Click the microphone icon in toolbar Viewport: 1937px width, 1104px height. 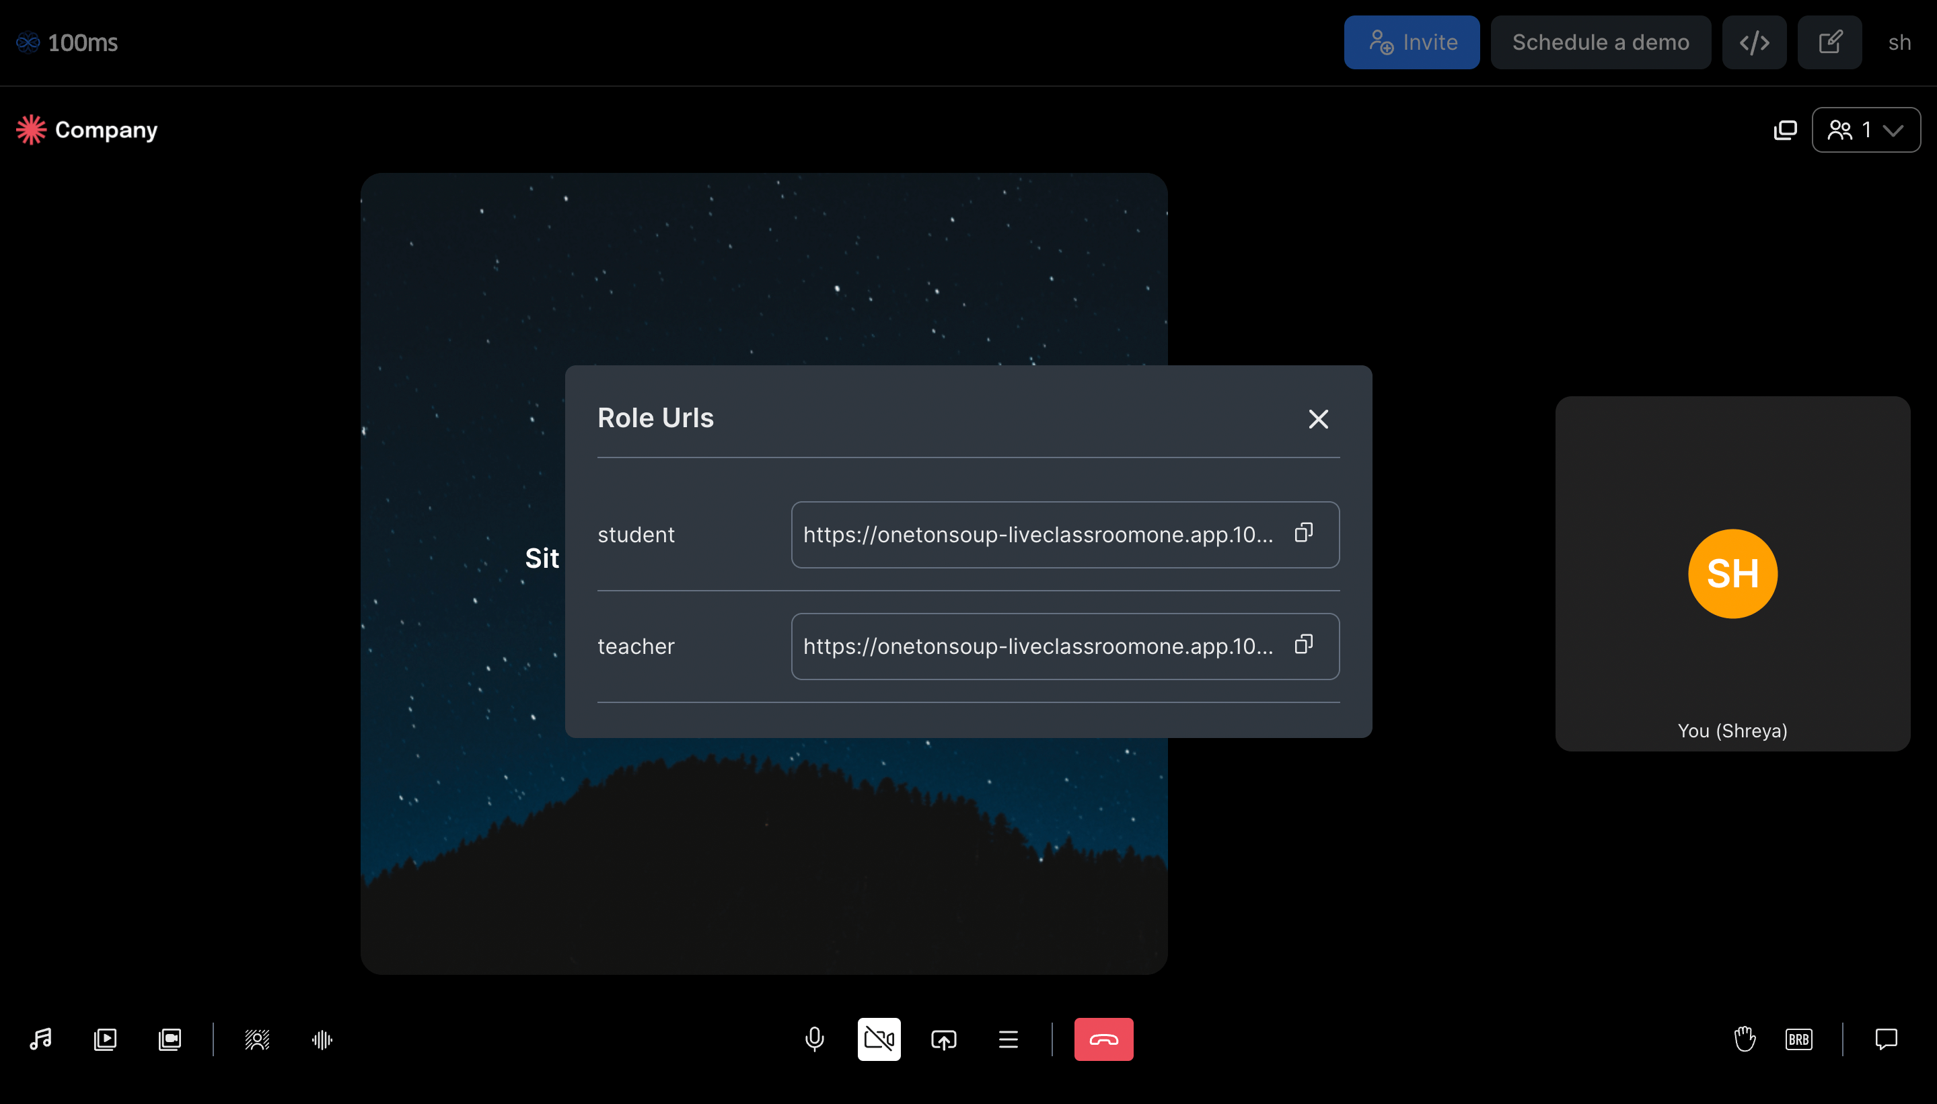coord(814,1040)
